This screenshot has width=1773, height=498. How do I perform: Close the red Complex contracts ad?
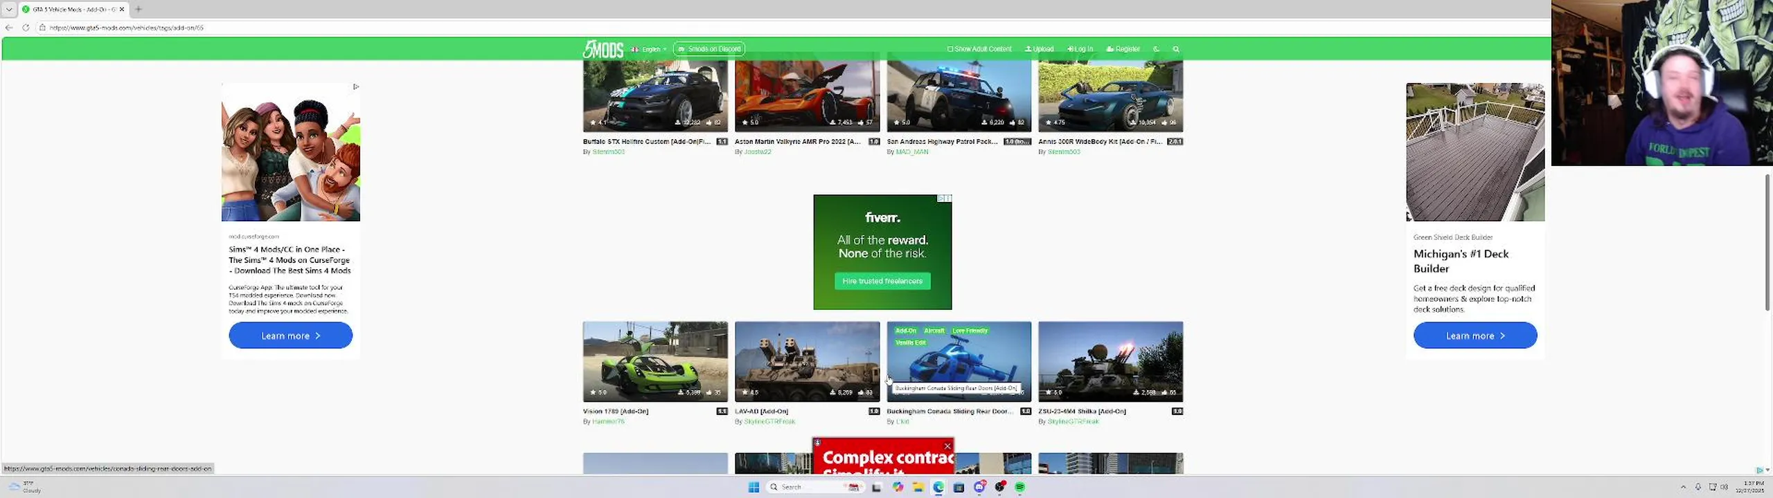[x=947, y=446]
